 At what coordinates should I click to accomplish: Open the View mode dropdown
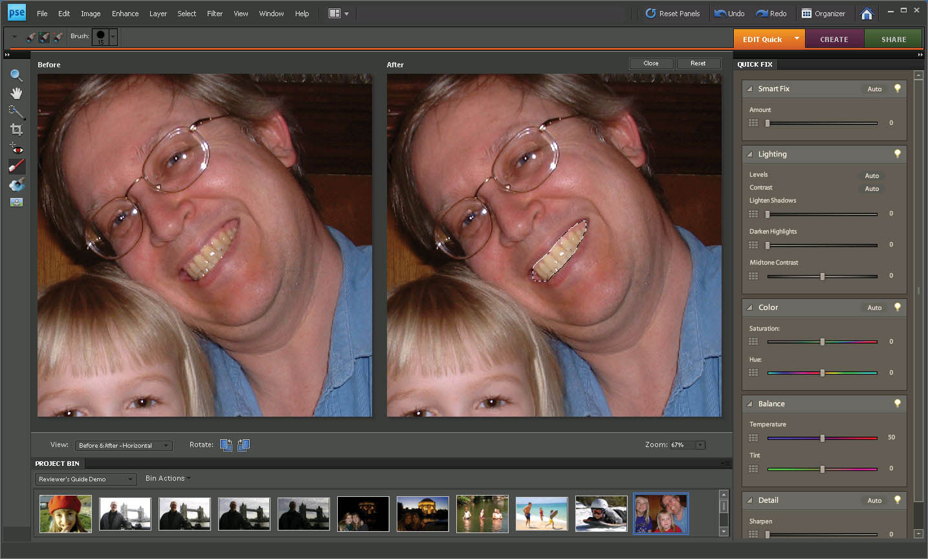pos(123,446)
